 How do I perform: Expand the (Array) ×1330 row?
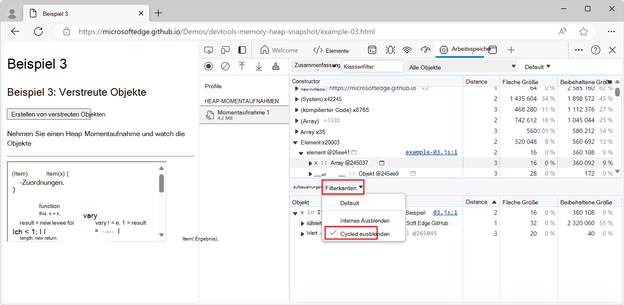tap(297, 121)
